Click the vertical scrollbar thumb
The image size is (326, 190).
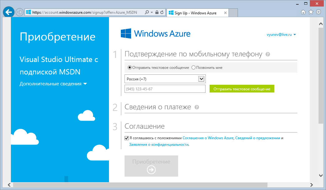point(321,76)
